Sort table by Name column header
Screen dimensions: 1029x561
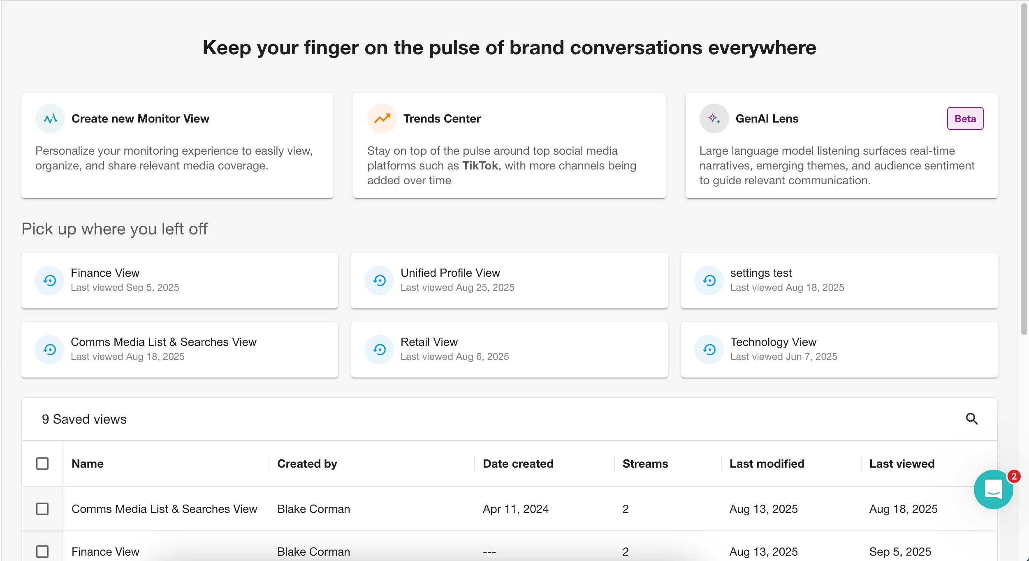point(88,464)
